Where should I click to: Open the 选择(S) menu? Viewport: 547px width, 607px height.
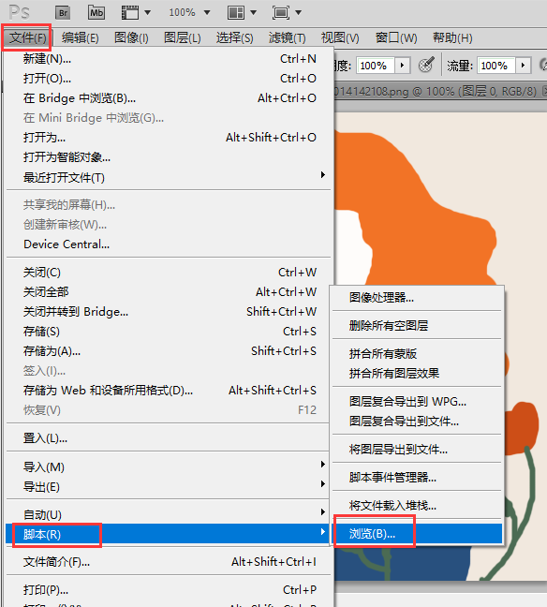pyautogui.click(x=234, y=37)
